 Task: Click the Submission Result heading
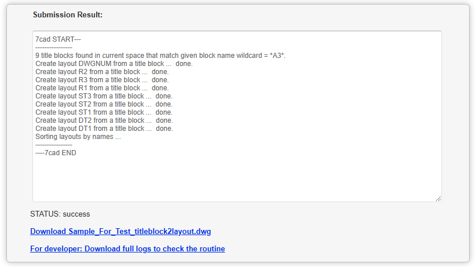point(68,14)
